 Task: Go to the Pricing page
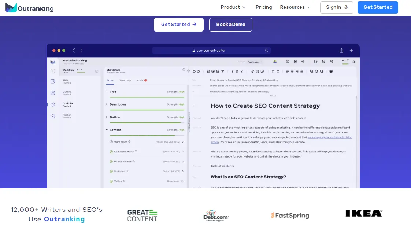pyautogui.click(x=264, y=7)
